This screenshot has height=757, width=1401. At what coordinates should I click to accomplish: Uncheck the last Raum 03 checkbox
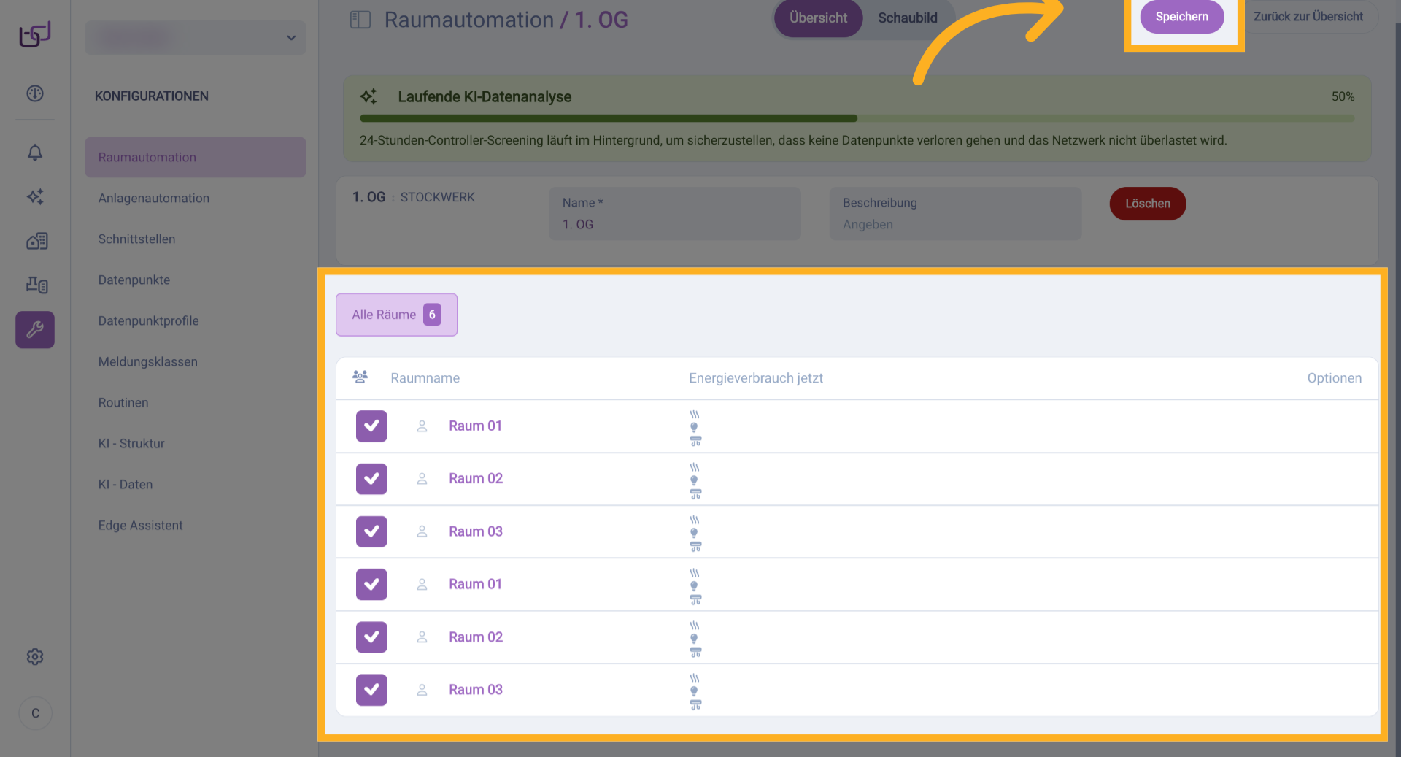371,690
